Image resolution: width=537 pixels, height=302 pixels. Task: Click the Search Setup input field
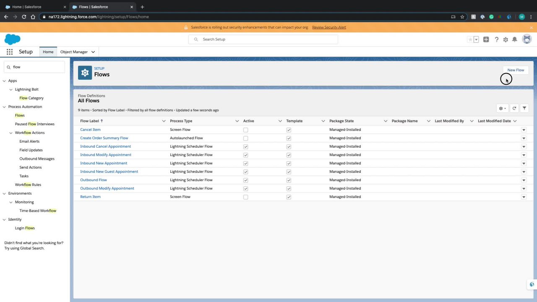click(263, 39)
